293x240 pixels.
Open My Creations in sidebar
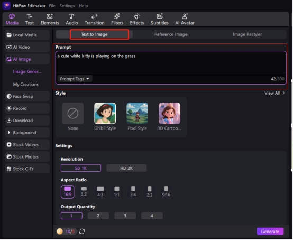pos(26,85)
